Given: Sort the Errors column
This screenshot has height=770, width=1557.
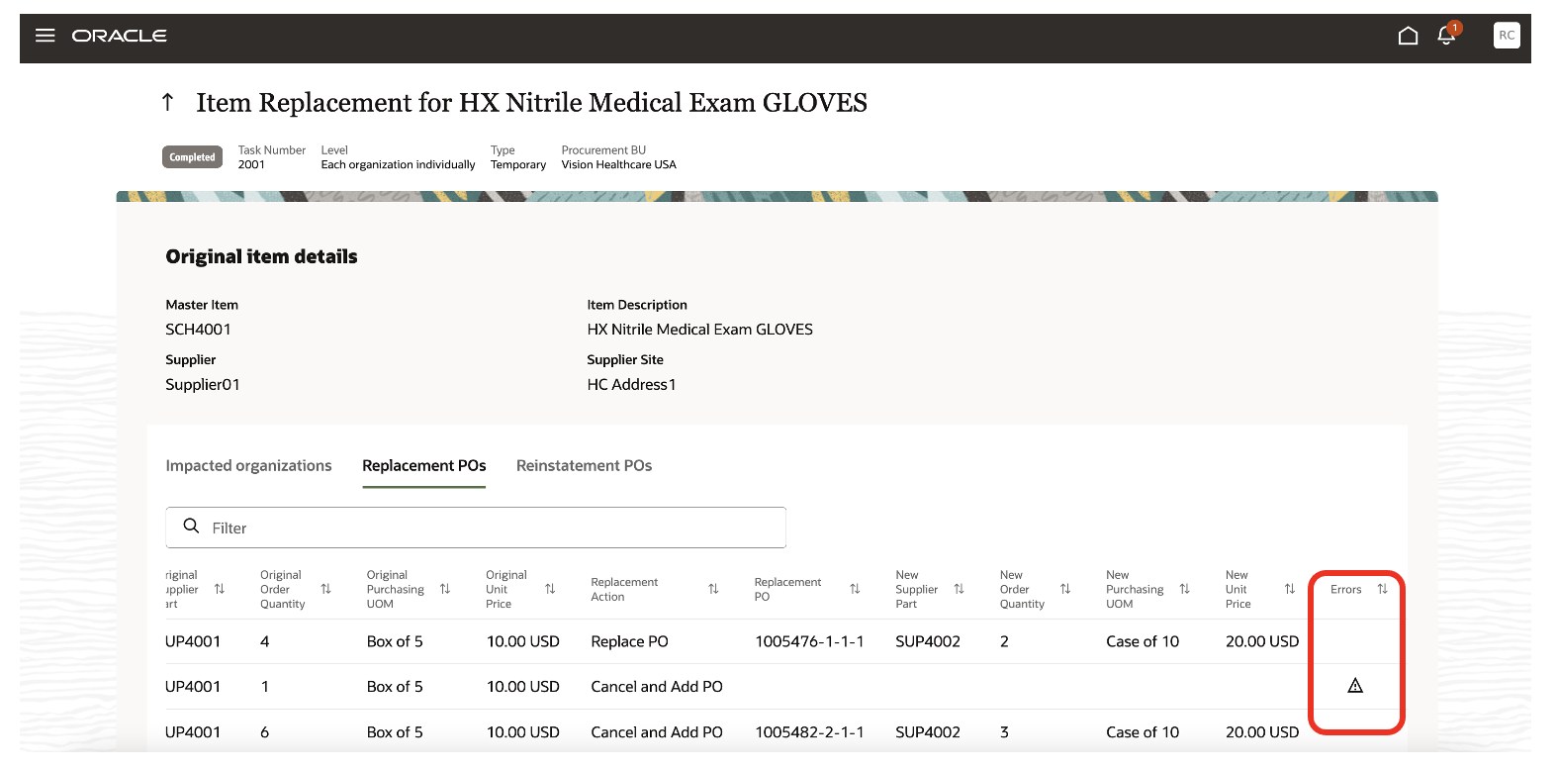Looking at the screenshot, I should point(1382,589).
